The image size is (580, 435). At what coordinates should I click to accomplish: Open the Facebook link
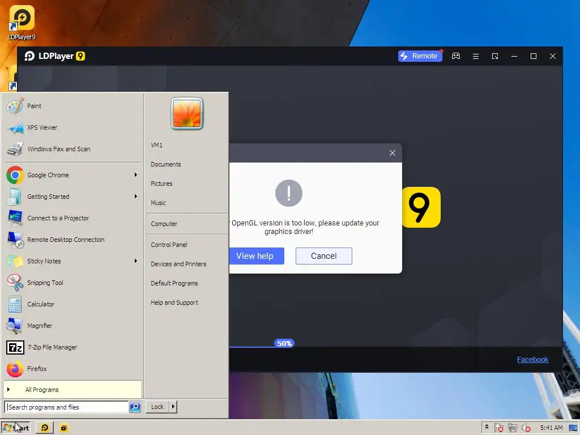pyautogui.click(x=532, y=359)
